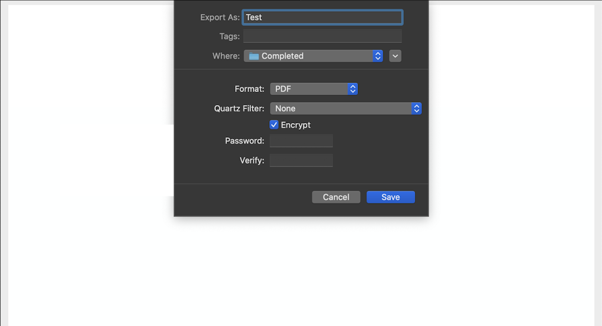Click the Quartz Filter label
602x326 pixels.
tap(239, 108)
